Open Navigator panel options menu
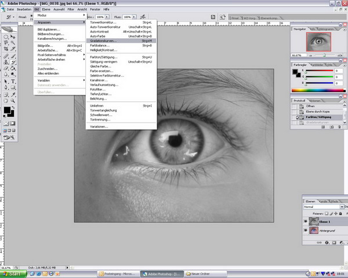Screen dimensions: 348x278 pyautogui.click(x=345, y=30)
